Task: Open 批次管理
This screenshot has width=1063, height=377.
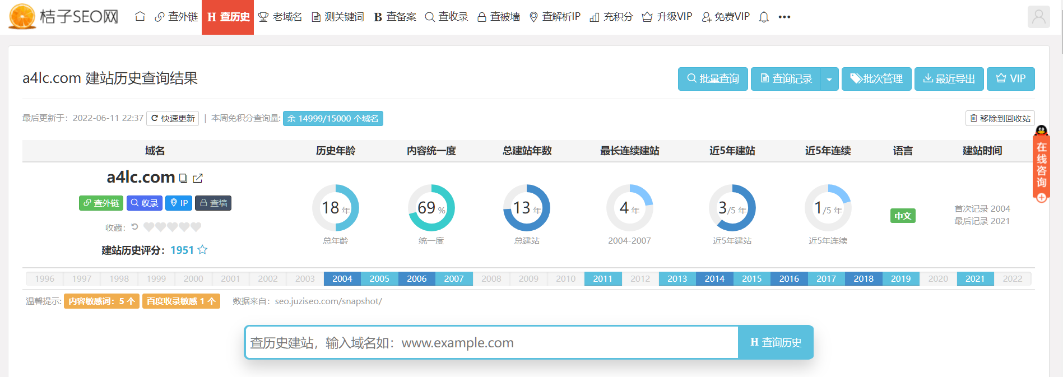Action: tap(876, 79)
